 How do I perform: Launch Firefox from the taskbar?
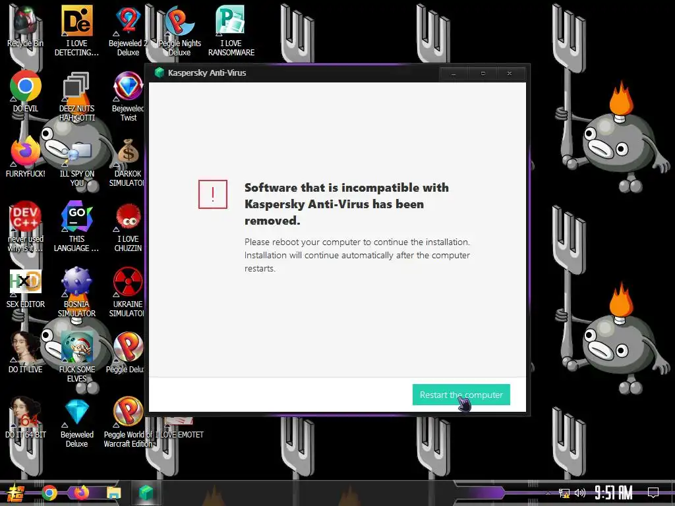(81, 493)
